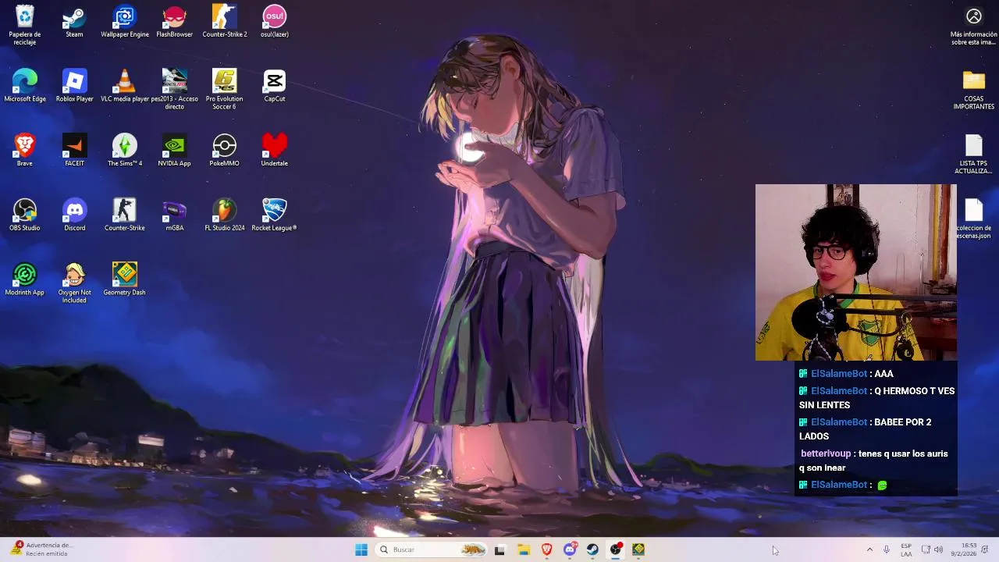Screen dimensions: 999x562
Task: Open Steam from the taskbar
Action: click(x=592, y=550)
